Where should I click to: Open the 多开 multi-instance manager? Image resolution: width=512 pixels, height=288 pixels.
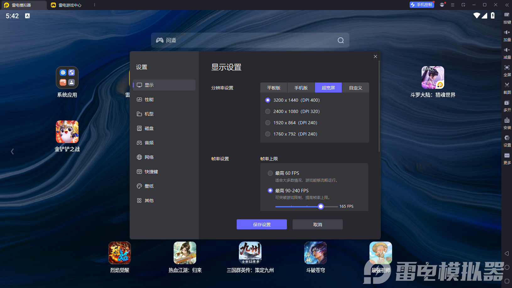click(x=507, y=106)
